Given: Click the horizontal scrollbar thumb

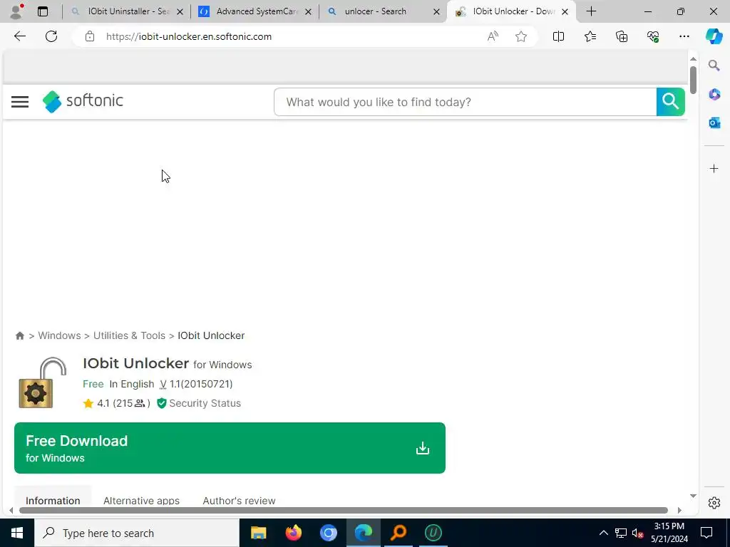Looking at the screenshot, I should (344, 510).
